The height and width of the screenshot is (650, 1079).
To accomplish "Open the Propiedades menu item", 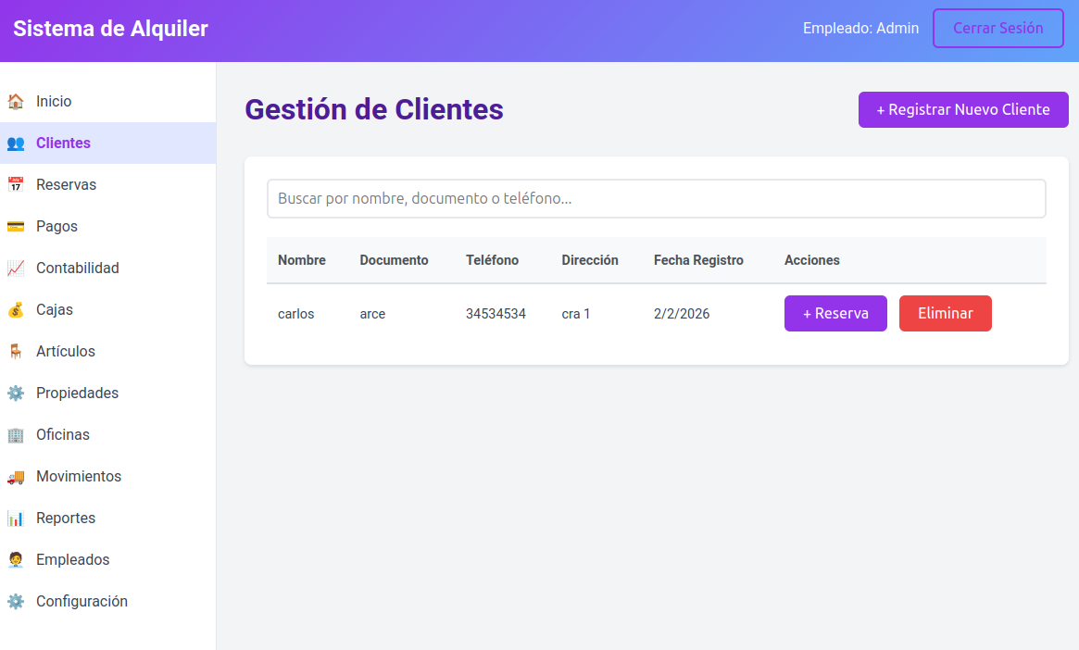I will coord(108,393).
